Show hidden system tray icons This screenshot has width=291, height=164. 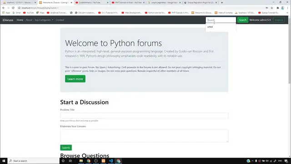(x=253, y=161)
